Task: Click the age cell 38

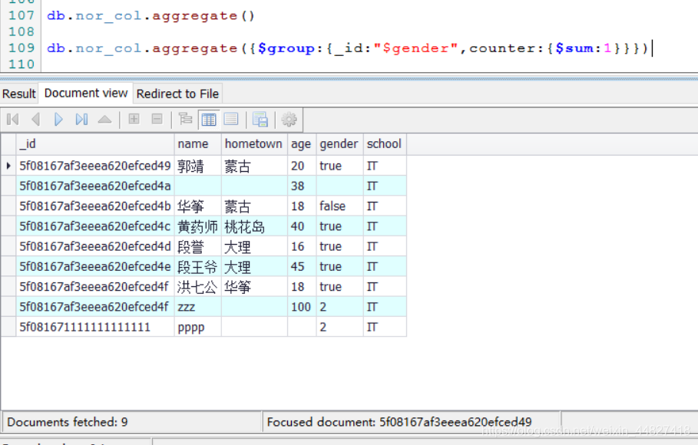Action: pos(303,186)
